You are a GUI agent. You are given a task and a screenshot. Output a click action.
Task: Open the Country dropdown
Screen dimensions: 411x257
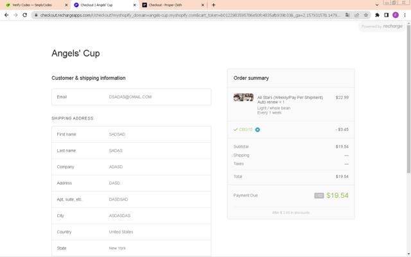pos(131,232)
